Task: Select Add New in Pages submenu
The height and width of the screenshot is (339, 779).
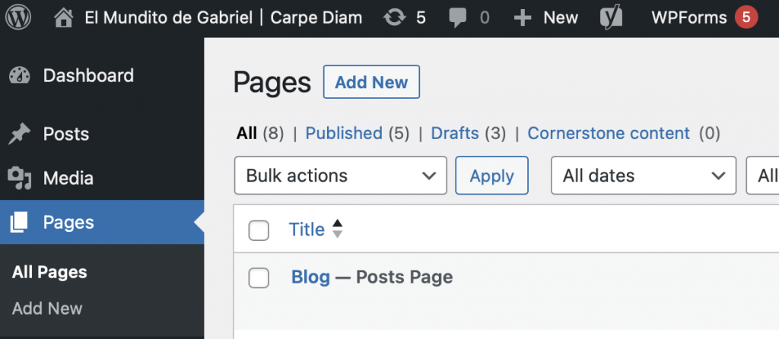Action: click(47, 309)
